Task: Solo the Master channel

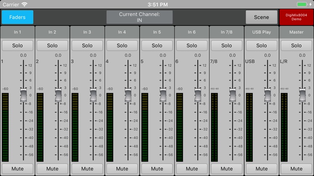Action: [296, 45]
